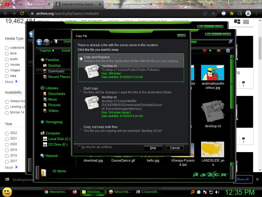Select andimalloutofmorbius.jpg thumbnail
Viewport: 262px width, 197px height.
coord(213,73)
